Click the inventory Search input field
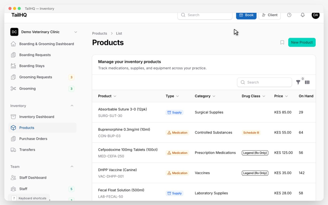This screenshot has height=205, width=328. [x=264, y=82]
